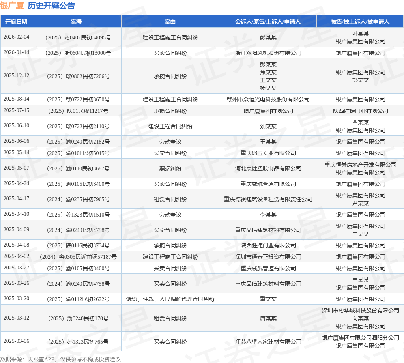Click cause 建设工程合同纠纷
404x363 pixels.
coord(170,127)
